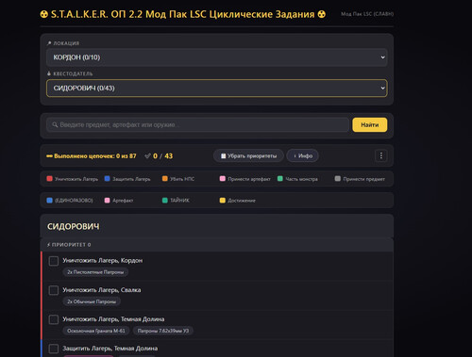472x357 pixels.
Task: Open the Инфо button
Action: coord(302,155)
